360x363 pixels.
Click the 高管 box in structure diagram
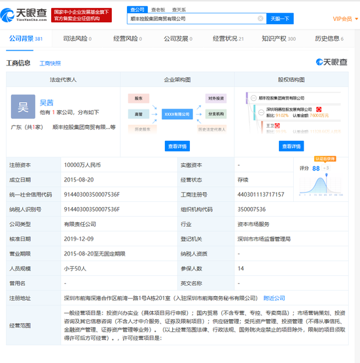139,114
